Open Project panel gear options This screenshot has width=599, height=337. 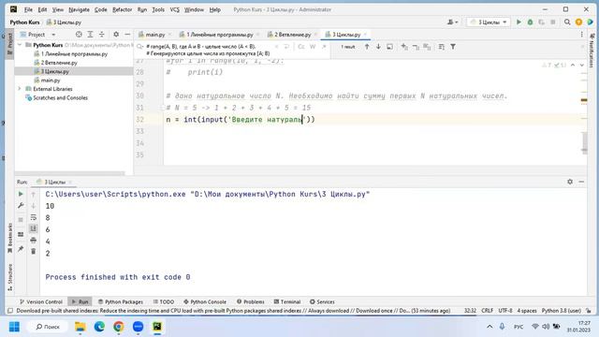(116, 35)
